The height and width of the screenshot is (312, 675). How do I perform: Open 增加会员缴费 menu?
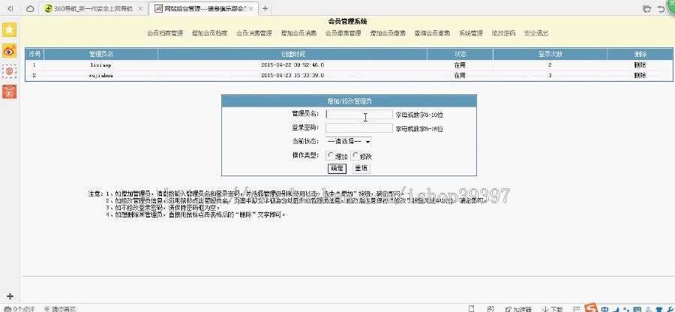388,33
